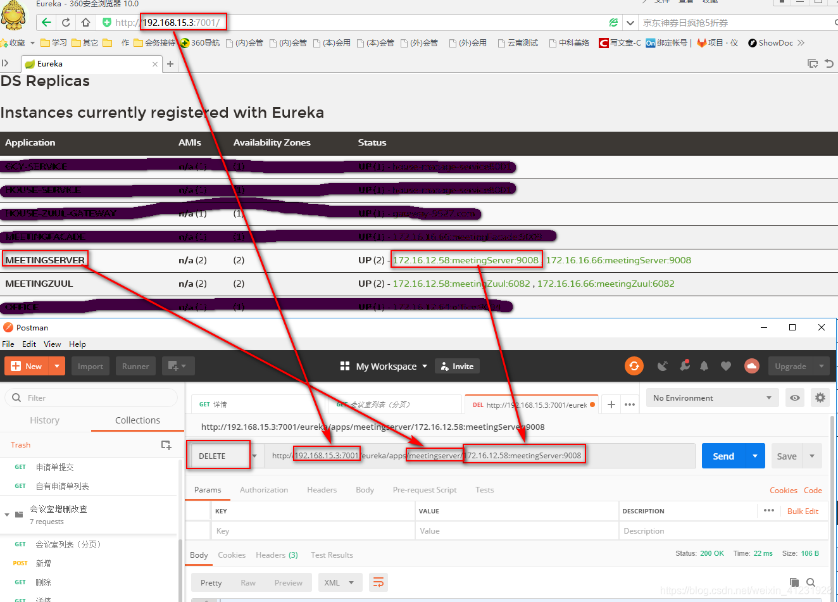Switch to the Authorization request tab
The image size is (838, 602).
point(264,490)
